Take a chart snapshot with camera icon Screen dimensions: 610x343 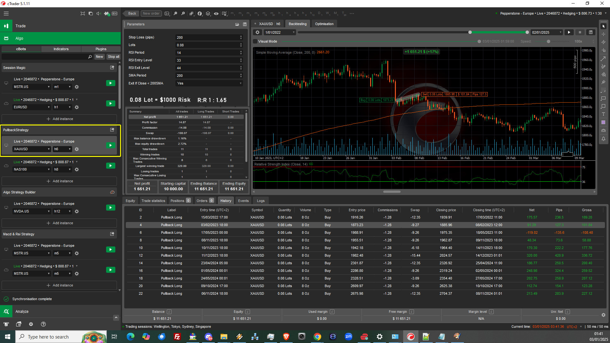pos(603,131)
